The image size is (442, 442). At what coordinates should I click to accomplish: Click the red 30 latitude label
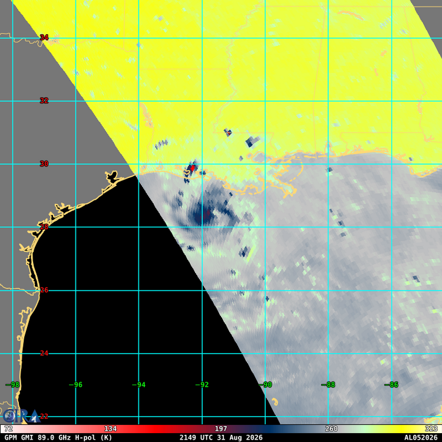[44, 164]
